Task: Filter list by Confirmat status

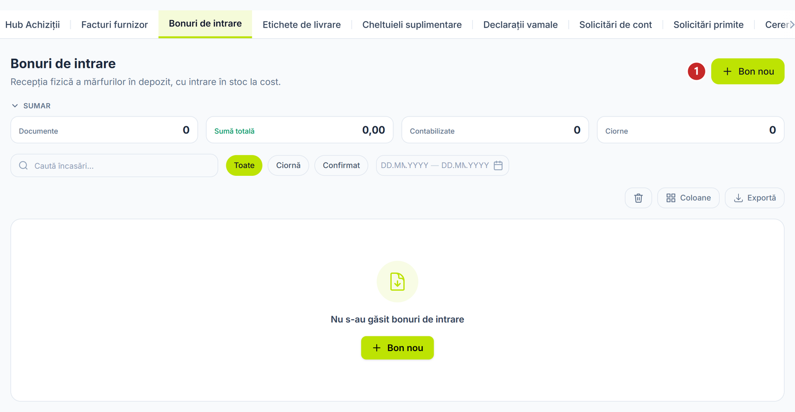Action: click(341, 165)
